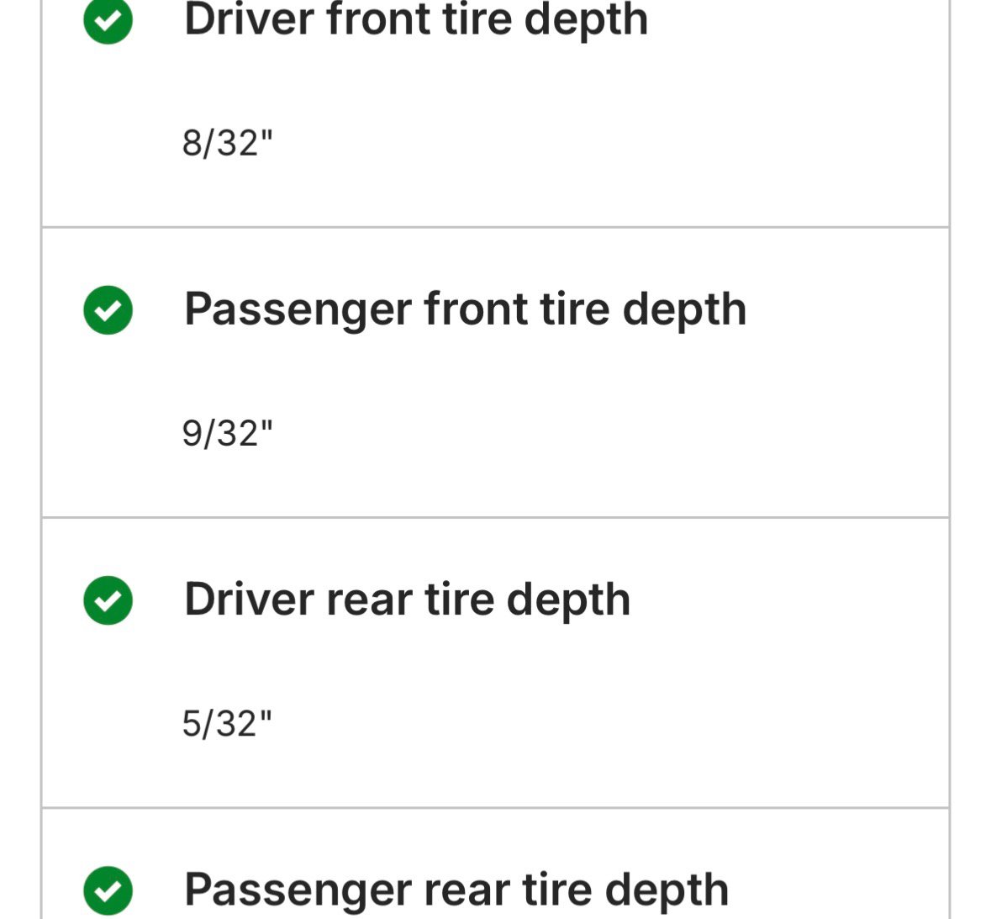991x919 pixels.
Task: Open the Passenger rear tire depth title
Action: pos(456,890)
